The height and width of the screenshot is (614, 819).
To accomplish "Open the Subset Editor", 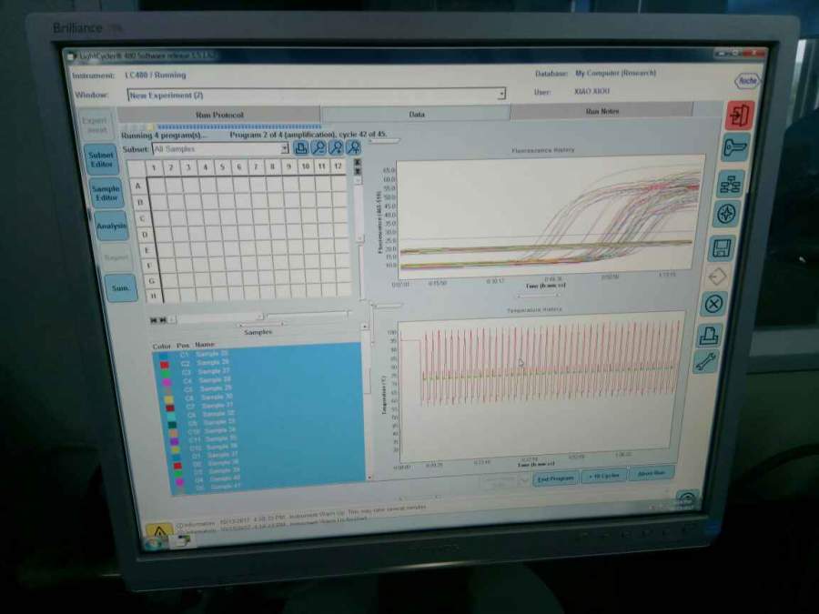I will coord(101,159).
